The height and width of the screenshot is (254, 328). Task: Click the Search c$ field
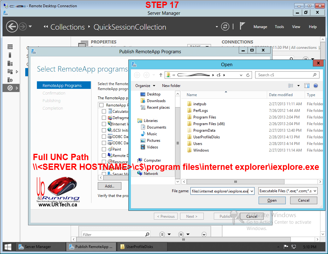[284, 75]
